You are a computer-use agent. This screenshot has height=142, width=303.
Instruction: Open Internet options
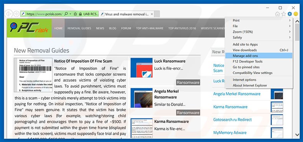pos(259,80)
